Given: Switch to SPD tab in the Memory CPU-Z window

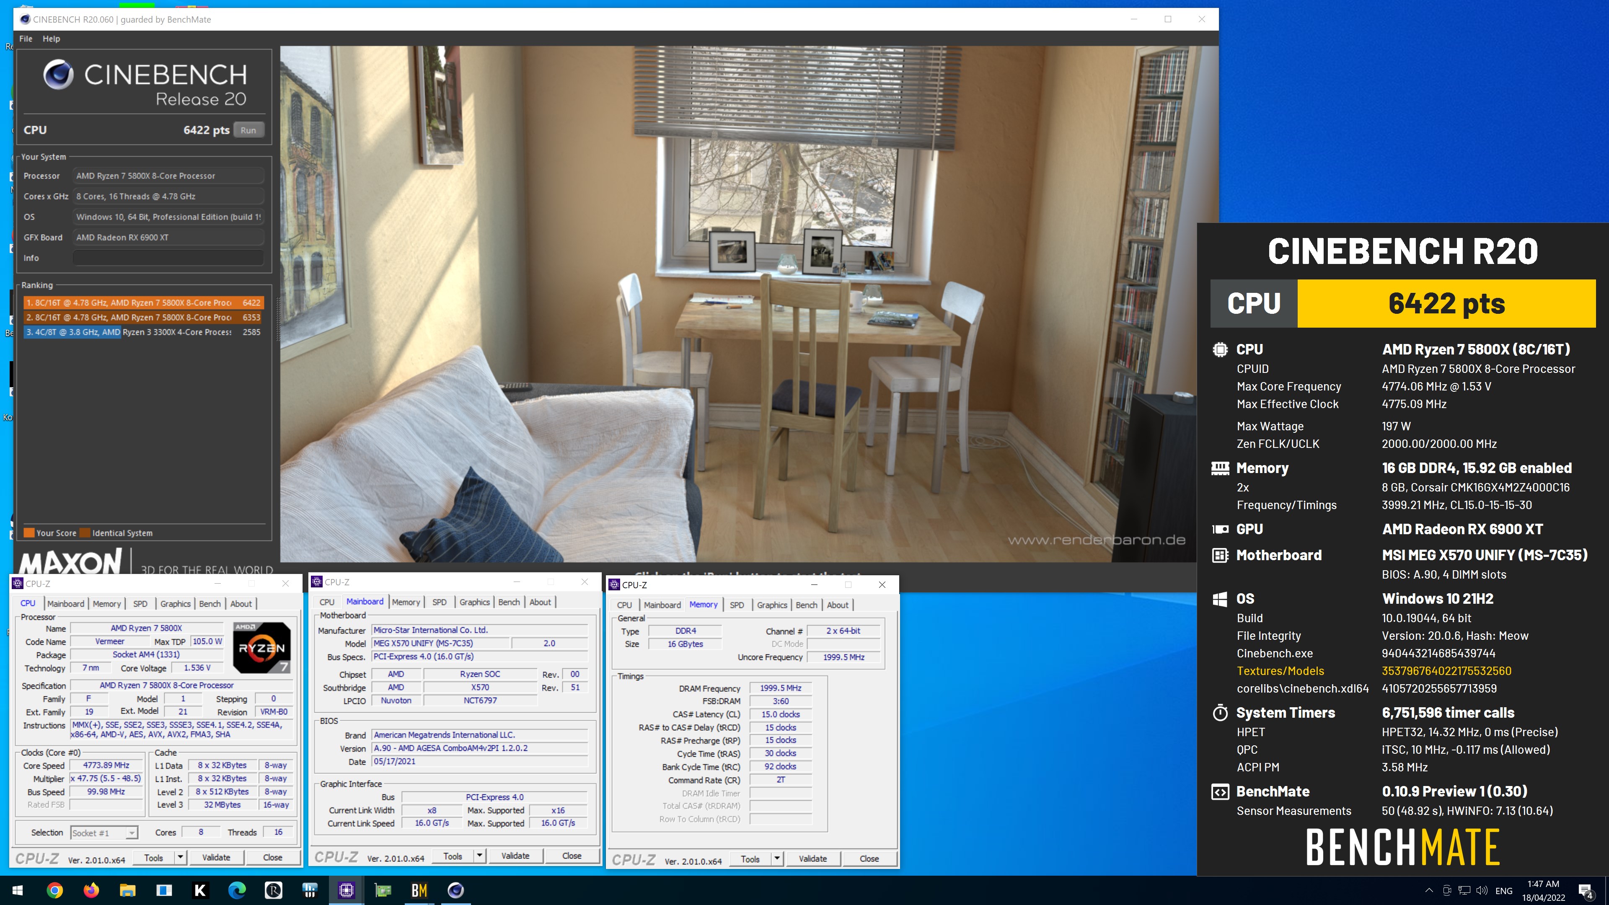Looking at the screenshot, I should coord(737,605).
